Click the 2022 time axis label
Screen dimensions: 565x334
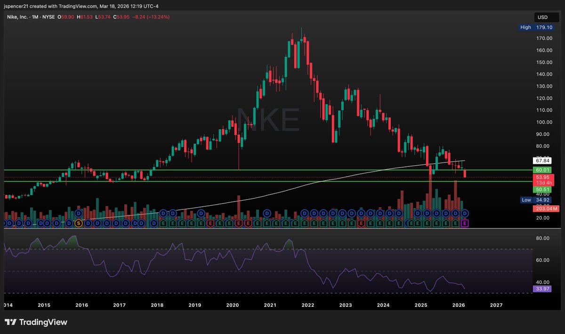point(308,305)
